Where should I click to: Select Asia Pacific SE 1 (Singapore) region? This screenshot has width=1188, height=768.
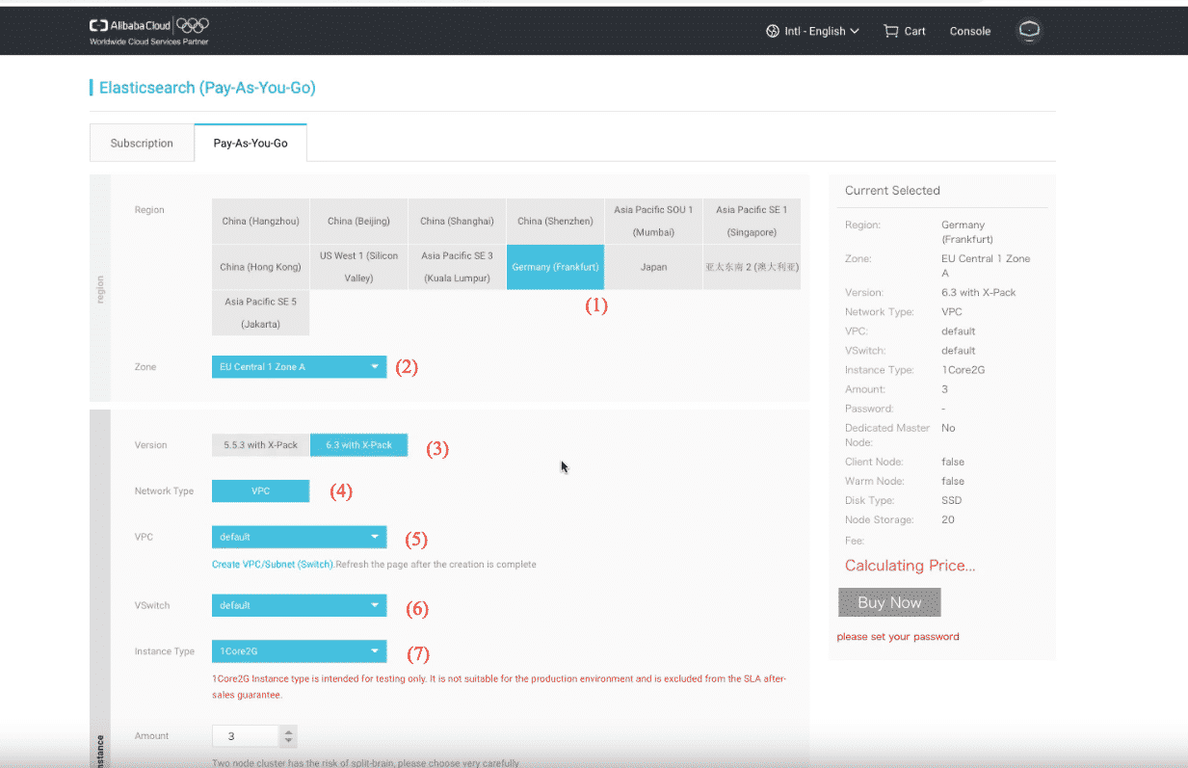752,221
